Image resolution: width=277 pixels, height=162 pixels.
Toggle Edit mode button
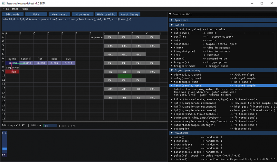(13, 14)
